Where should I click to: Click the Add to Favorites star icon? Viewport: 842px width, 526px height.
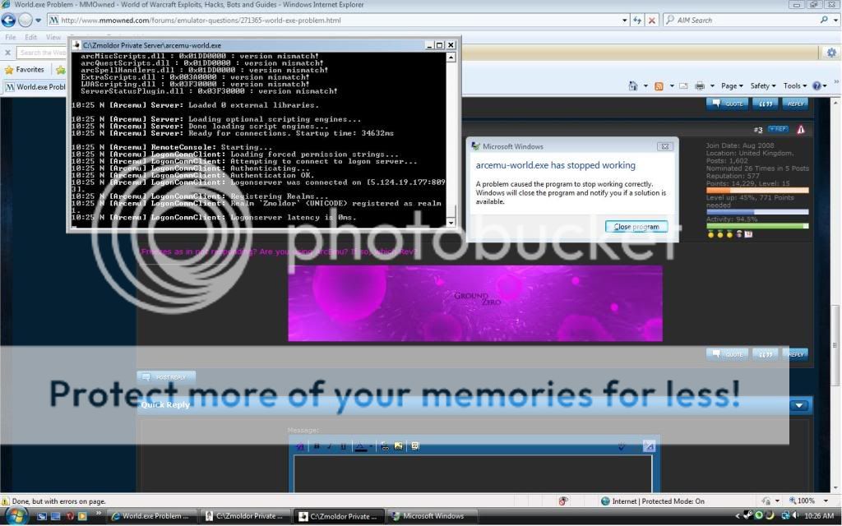tap(61, 70)
